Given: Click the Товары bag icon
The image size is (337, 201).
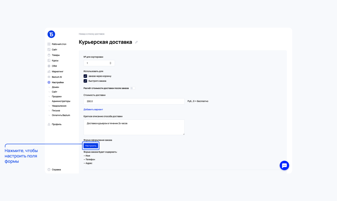Looking at the screenshot, I should (49, 55).
